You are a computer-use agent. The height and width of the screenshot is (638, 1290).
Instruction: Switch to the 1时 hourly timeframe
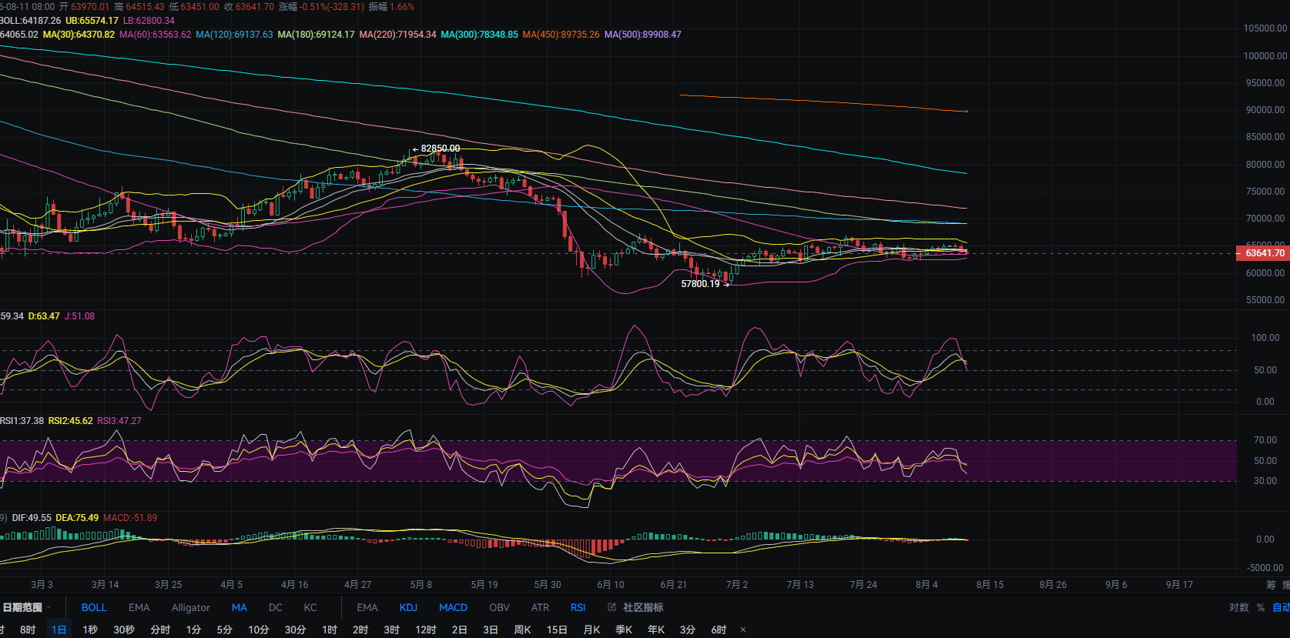tap(330, 630)
